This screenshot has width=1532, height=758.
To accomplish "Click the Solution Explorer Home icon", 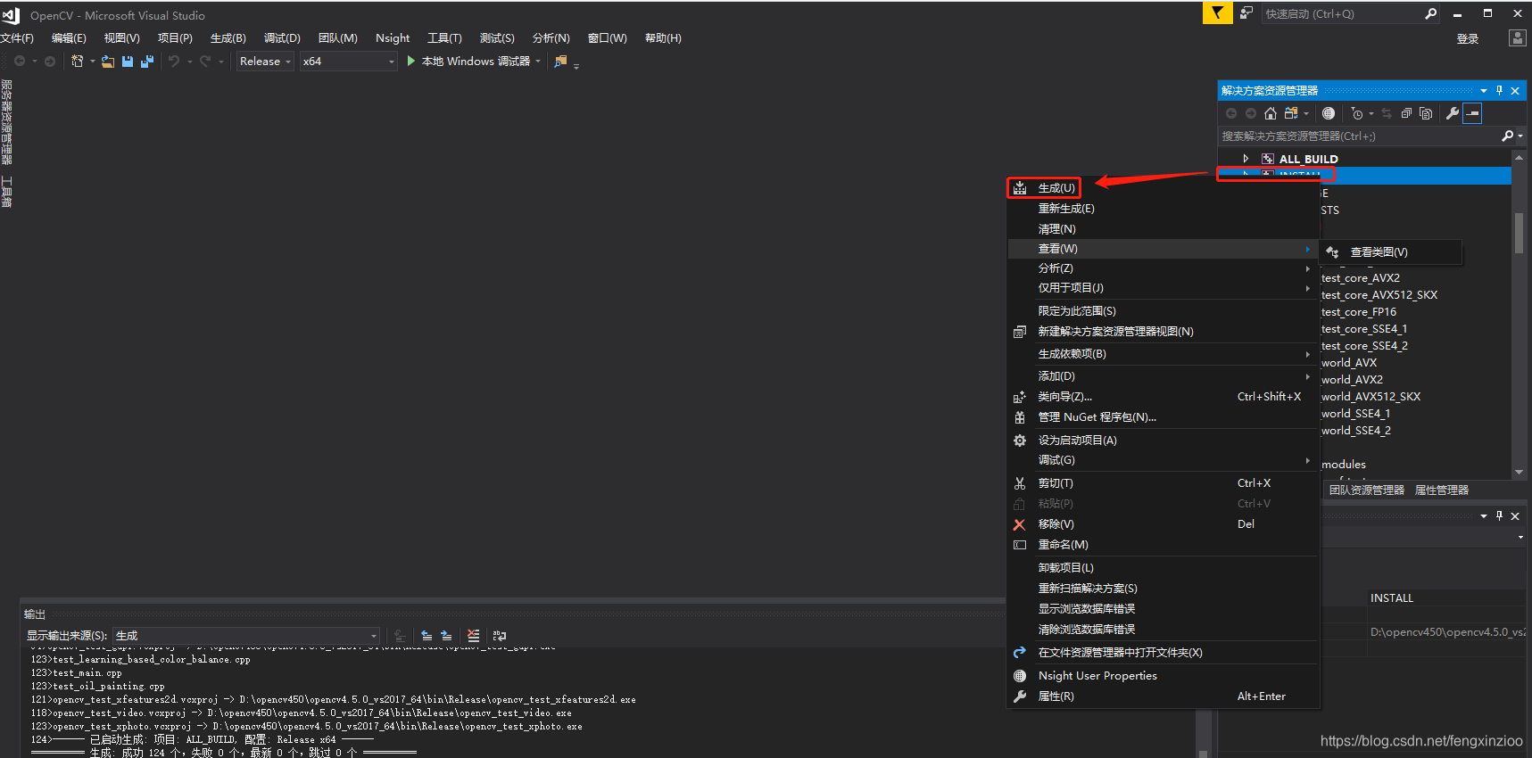I will coord(1271,113).
